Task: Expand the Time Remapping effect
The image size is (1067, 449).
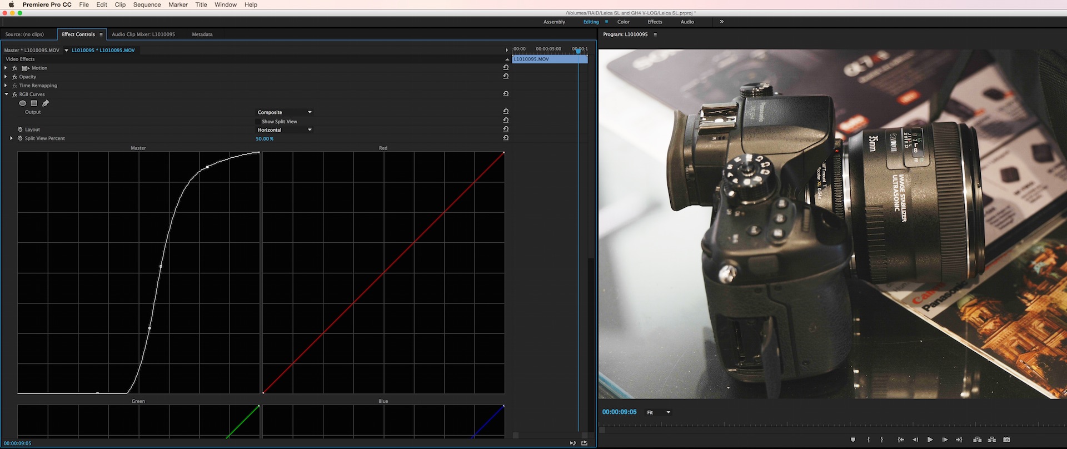Action: (6, 86)
